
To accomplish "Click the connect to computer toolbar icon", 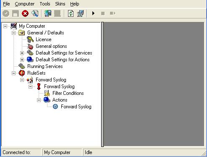I will [x=48, y=13].
